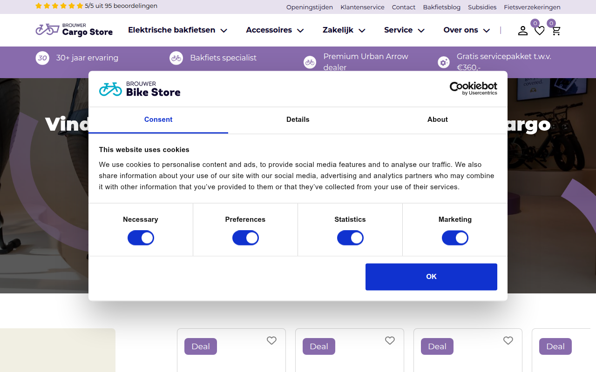
Task: Open the Openingstijden link
Action: click(x=310, y=7)
